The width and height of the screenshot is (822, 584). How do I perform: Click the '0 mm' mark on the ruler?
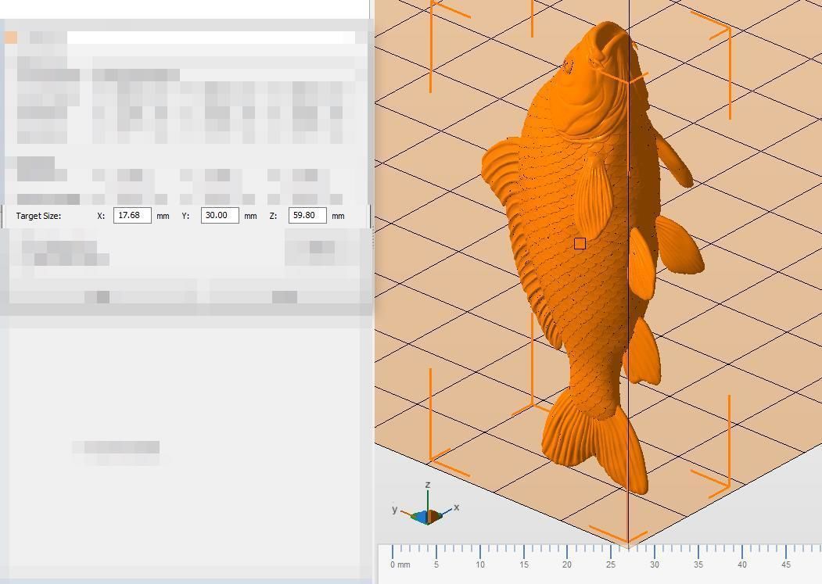[400, 564]
